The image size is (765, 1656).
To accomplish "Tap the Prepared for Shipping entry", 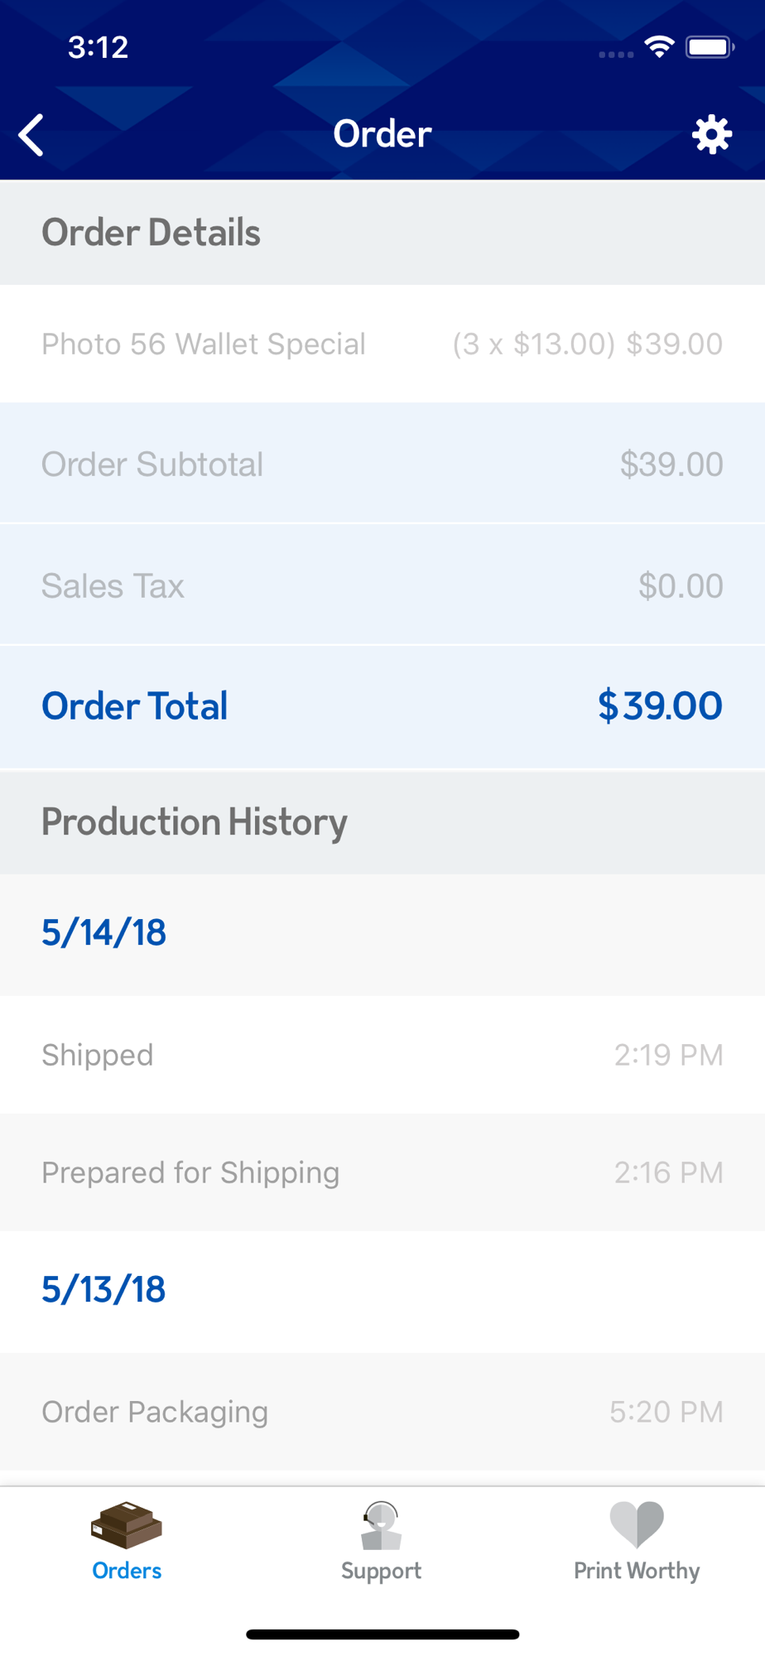I will [x=382, y=1172].
